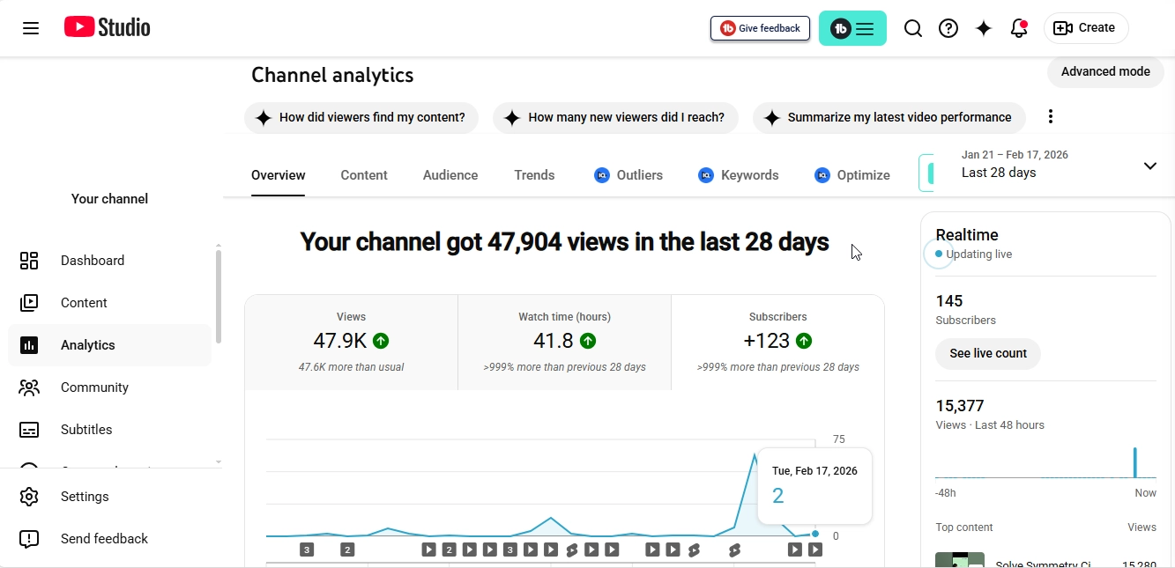Viewport: 1175px width, 568px height.
Task: Open the overflow menu beside suggestion prompts
Action: tap(1050, 115)
